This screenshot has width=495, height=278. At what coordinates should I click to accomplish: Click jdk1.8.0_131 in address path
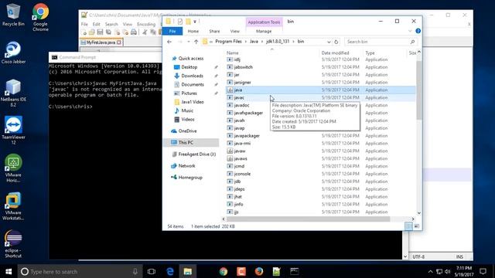coord(278,42)
